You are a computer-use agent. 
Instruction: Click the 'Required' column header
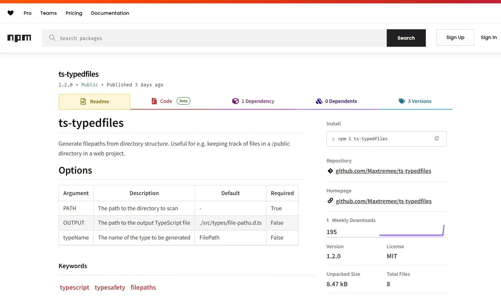pos(282,193)
